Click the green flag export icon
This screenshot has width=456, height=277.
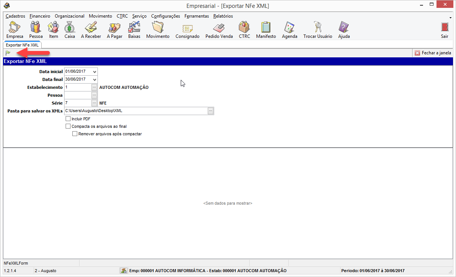tap(8, 53)
